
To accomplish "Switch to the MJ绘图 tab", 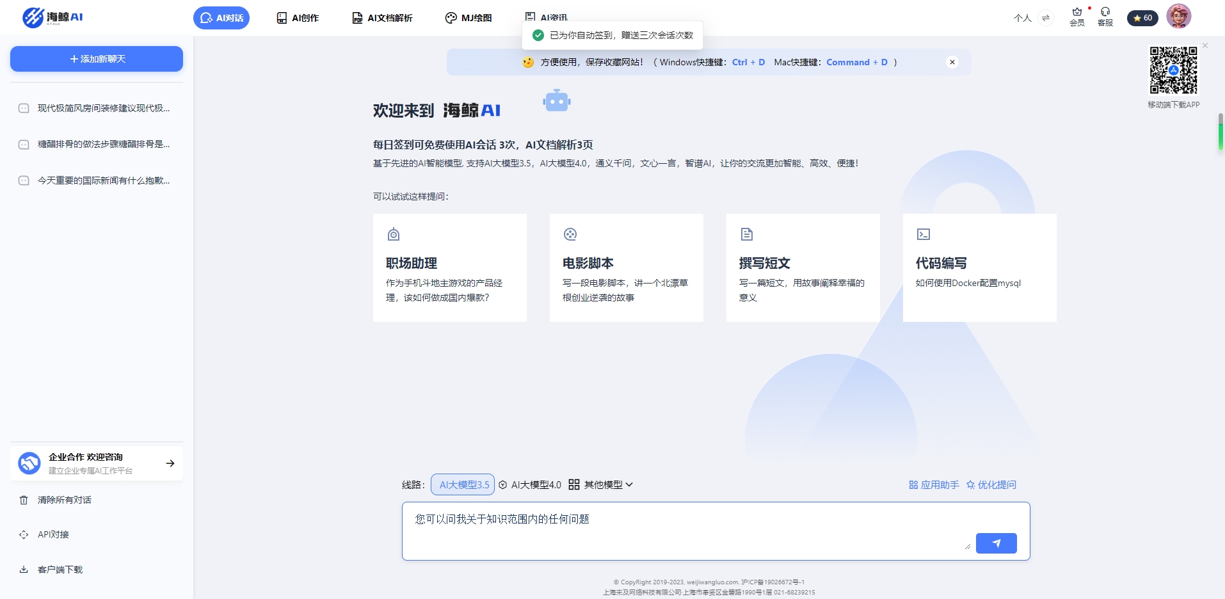I will tap(468, 17).
